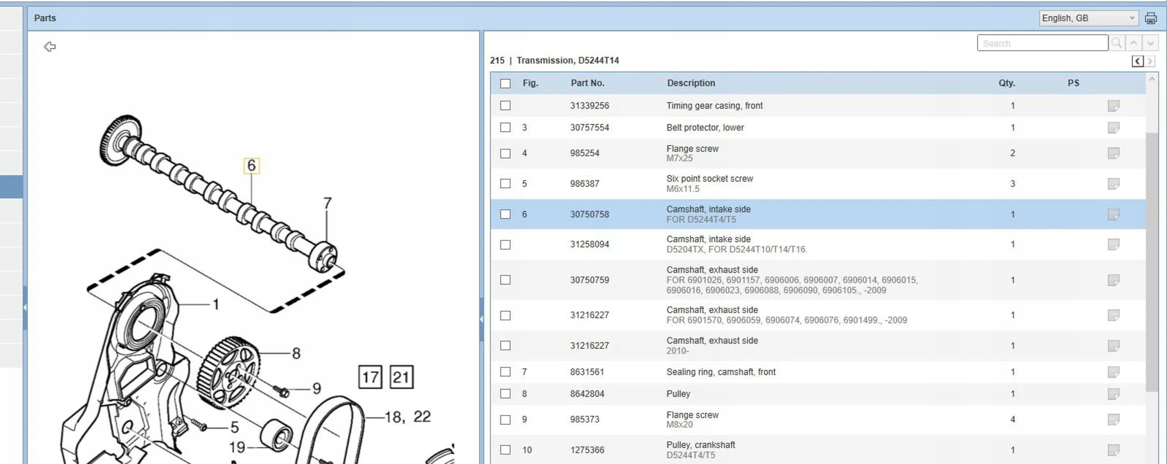Screen dimensions: 1167x464
Task: Select the highlighted item in left sidebar
Action: [x=11, y=187]
